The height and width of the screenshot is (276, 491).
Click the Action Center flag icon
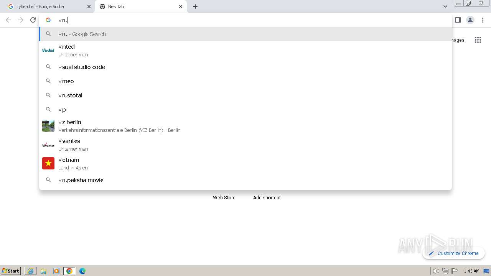tap(455, 271)
